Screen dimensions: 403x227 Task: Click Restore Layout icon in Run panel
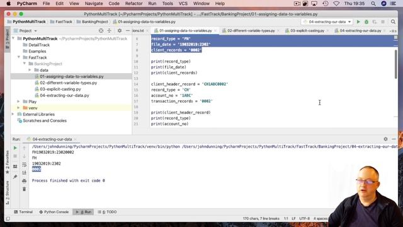tap(15, 166)
